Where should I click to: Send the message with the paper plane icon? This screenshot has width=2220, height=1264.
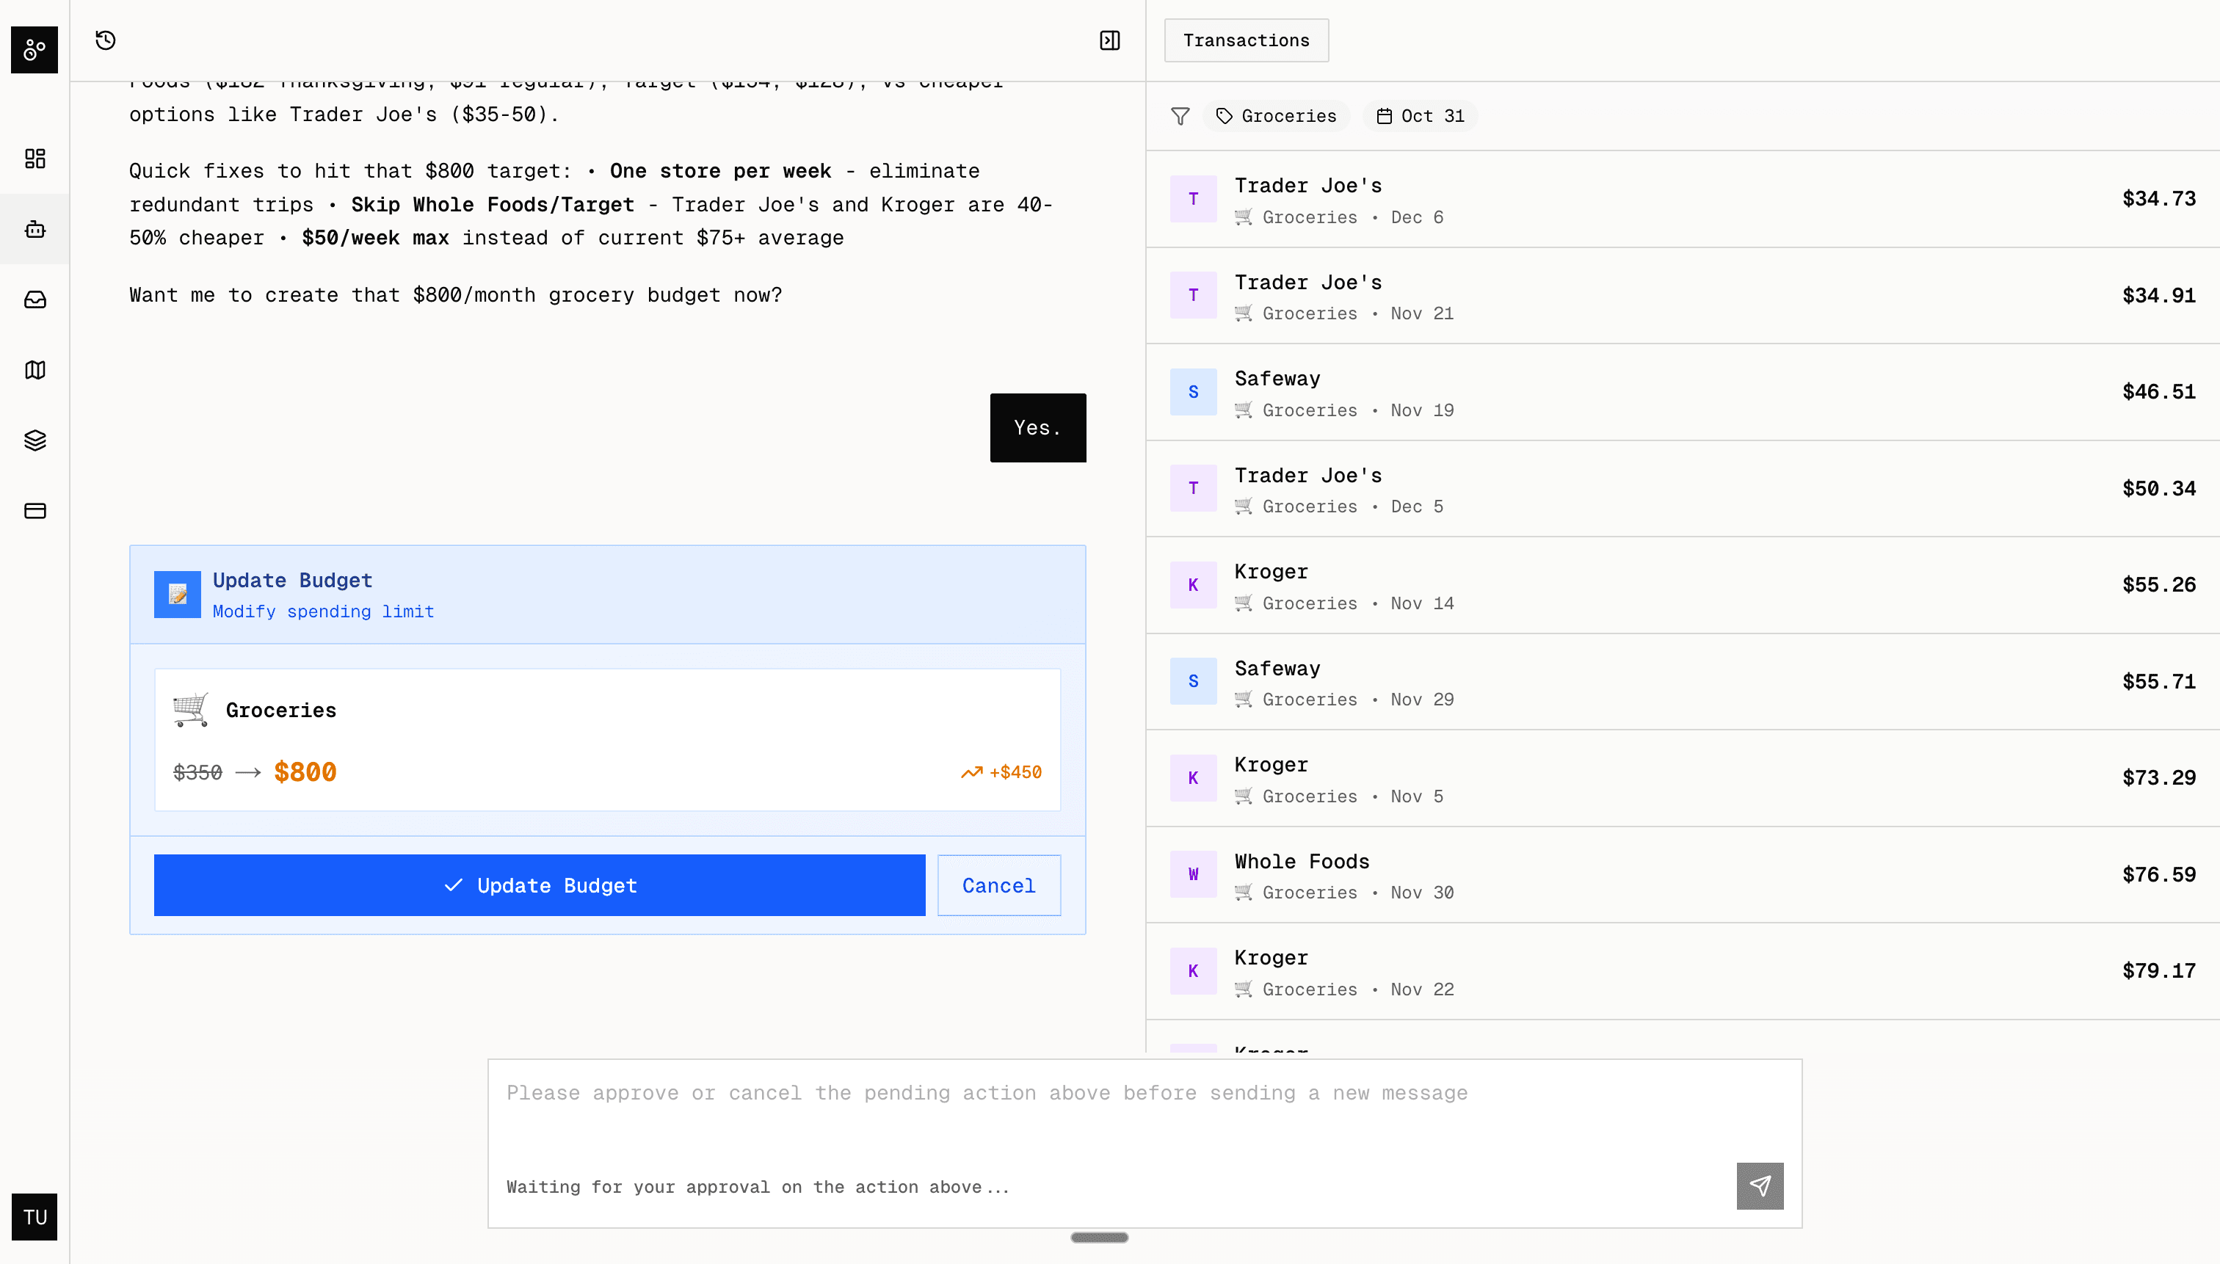[1759, 1186]
